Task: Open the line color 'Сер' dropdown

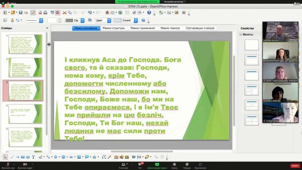Action: click(83, 20)
